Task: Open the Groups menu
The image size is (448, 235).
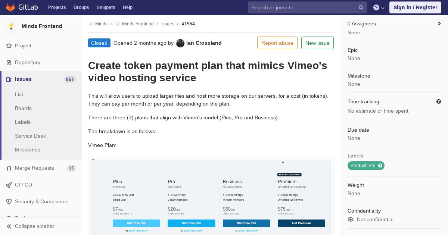Action: click(81, 7)
